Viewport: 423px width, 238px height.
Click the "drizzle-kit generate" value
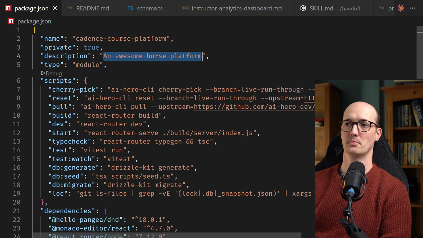point(150,168)
